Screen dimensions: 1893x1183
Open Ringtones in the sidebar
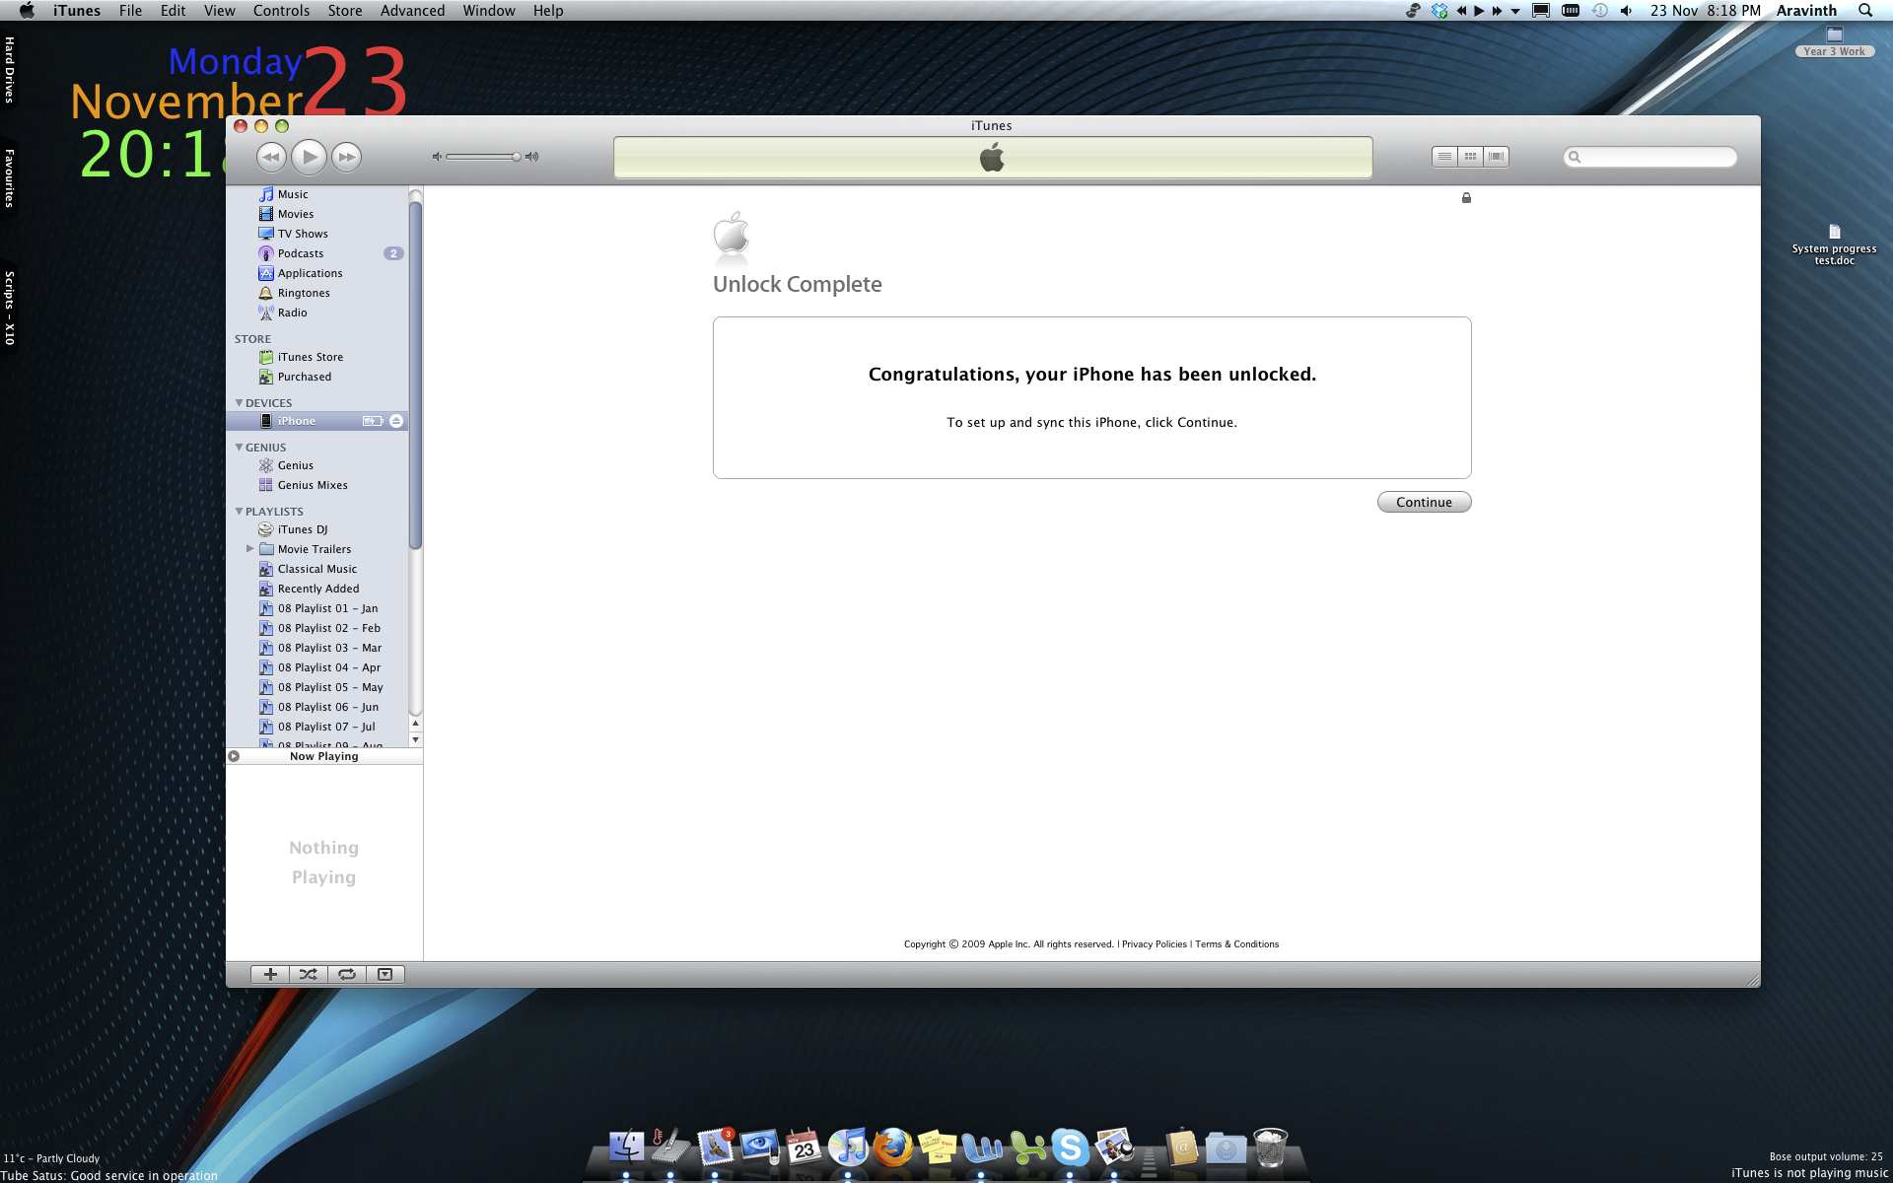pos(303,293)
